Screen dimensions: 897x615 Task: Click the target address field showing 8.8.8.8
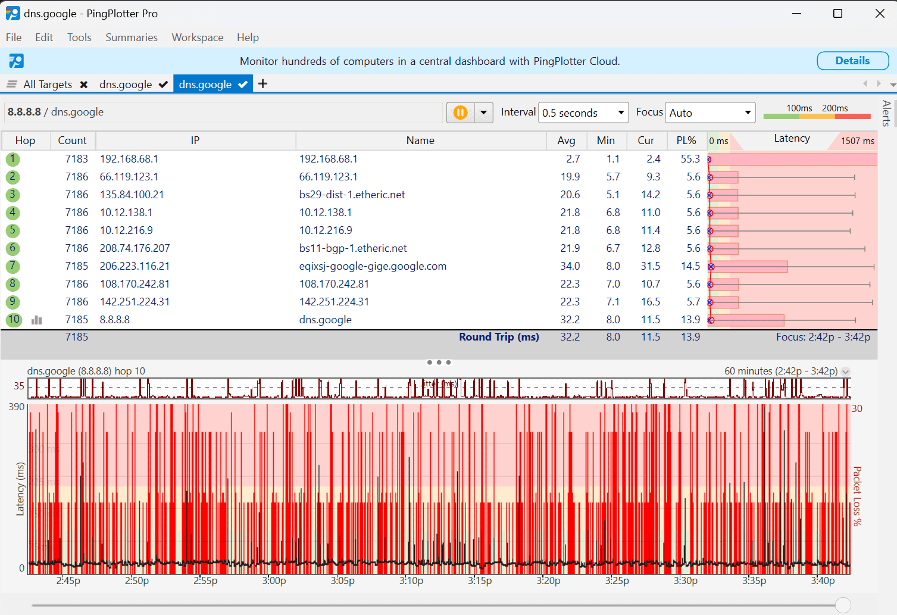pos(224,113)
